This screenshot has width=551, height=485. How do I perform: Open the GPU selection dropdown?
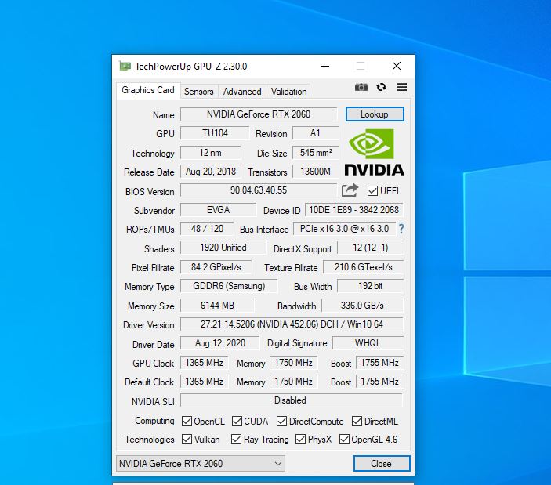tap(201, 464)
